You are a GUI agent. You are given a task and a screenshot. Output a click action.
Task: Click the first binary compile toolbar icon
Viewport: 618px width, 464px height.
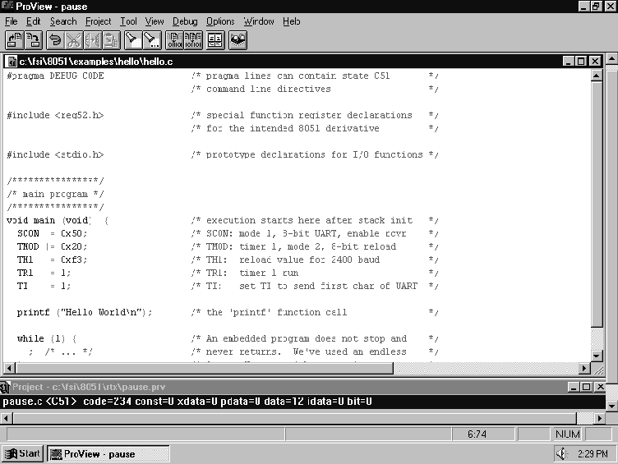(x=174, y=39)
